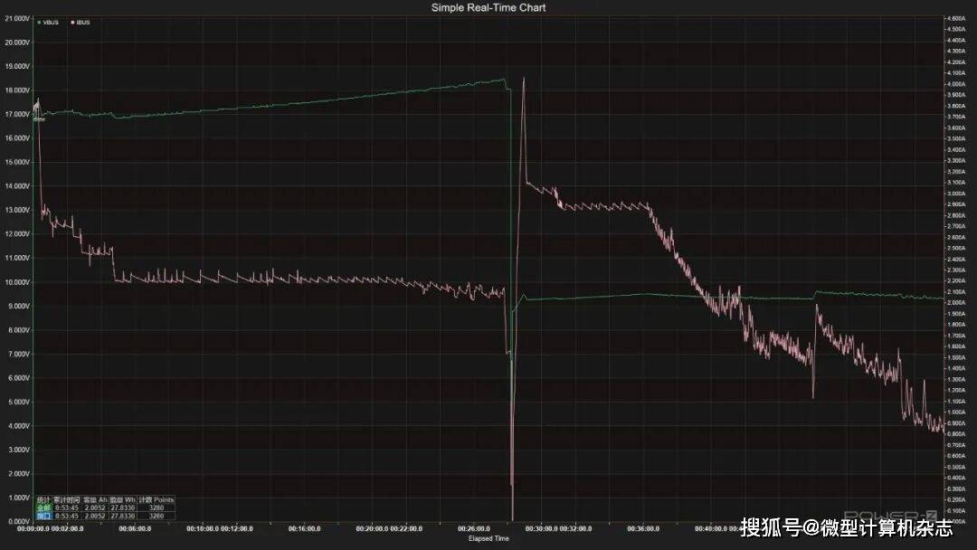Click the 00:06:00.0 time axis tick

click(x=123, y=528)
